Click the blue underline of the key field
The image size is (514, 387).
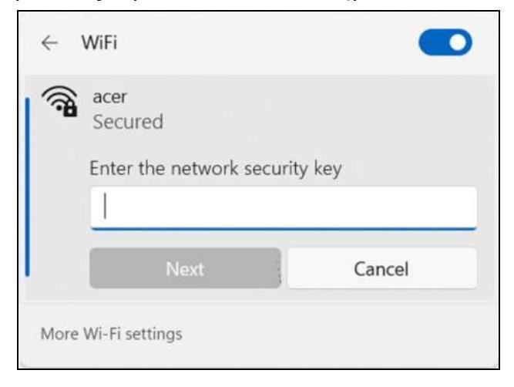point(283,227)
